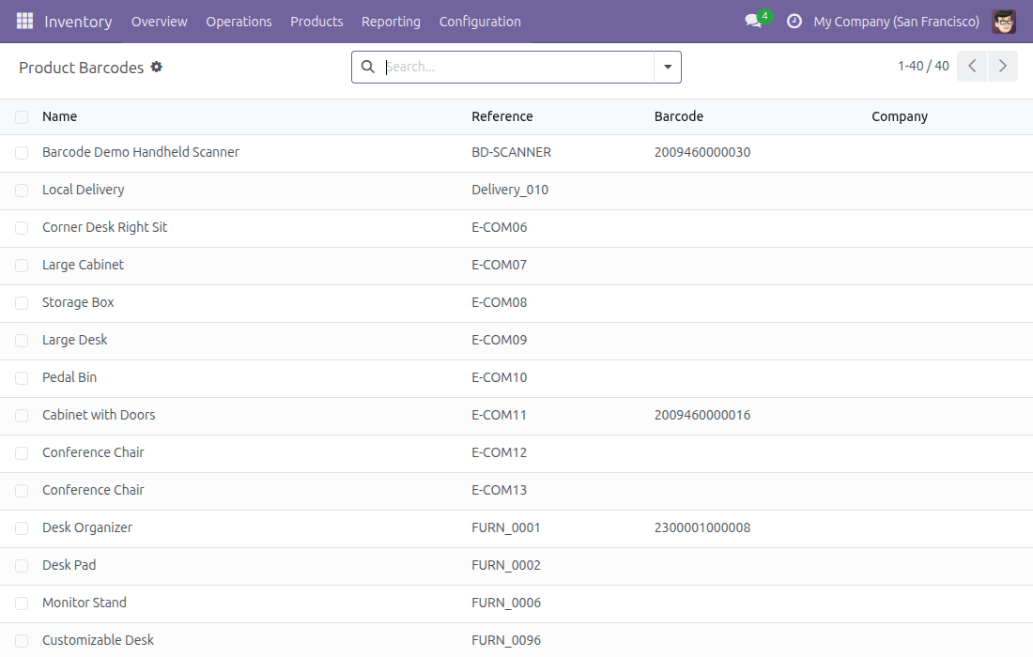Image resolution: width=1033 pixels, height=657 pixels.
Task: Sort by the Reference column header
Action: (x=502, y=116)
